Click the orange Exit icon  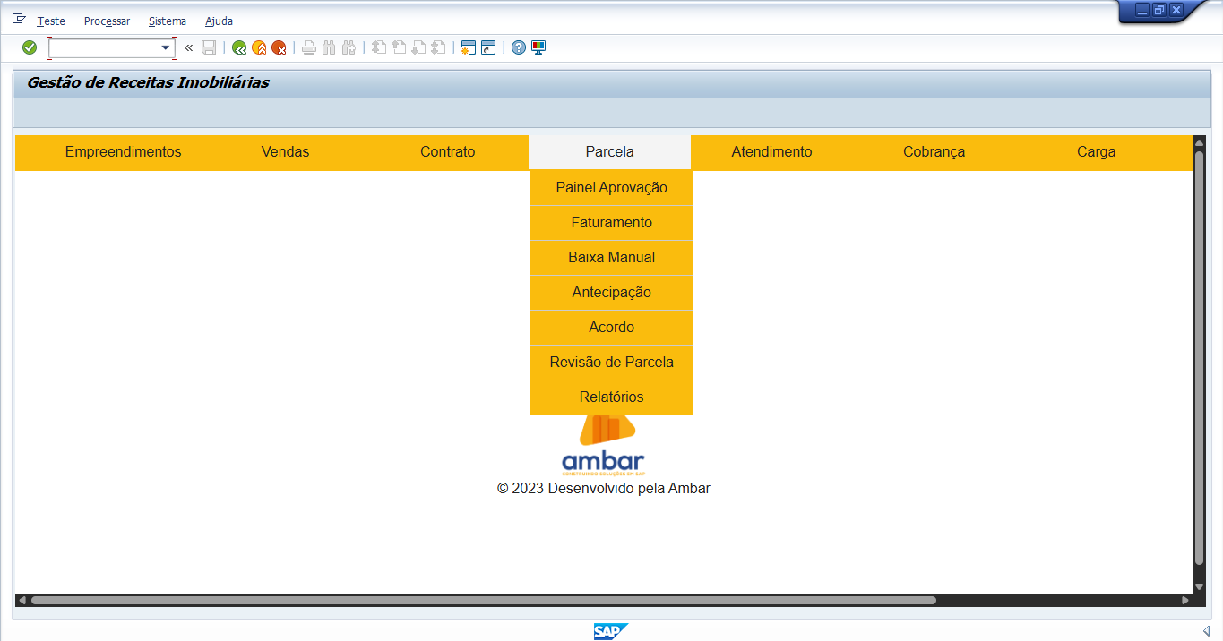[259, 47]
